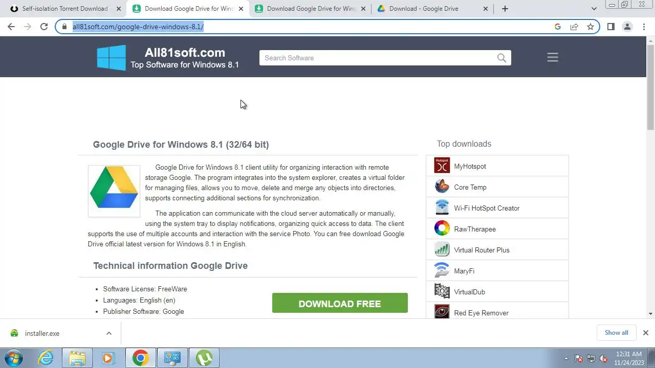
Task: Open a new tab with the plus button
Action: 505,9
